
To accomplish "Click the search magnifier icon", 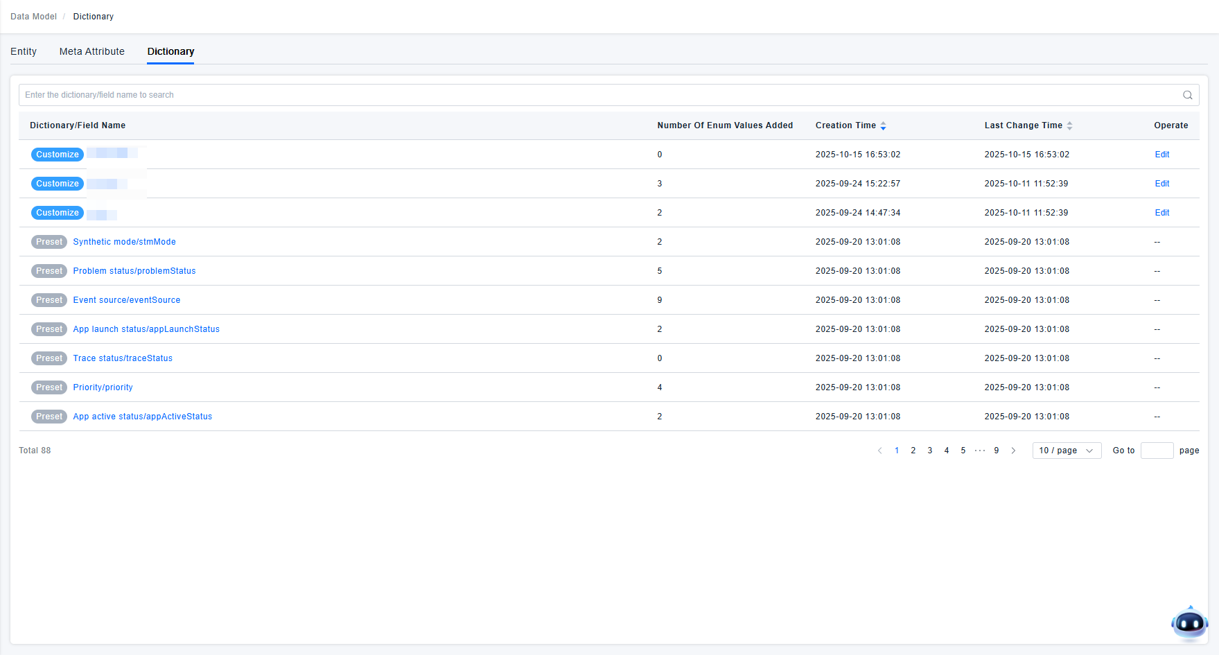I will (x=1187, y=95).
